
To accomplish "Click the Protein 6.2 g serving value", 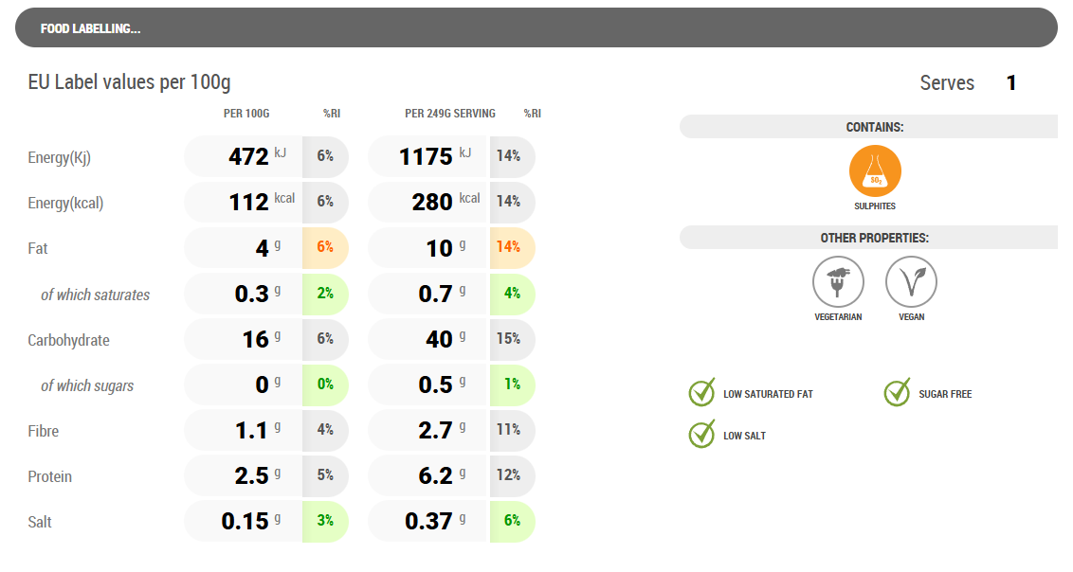I will coord(435,476).
